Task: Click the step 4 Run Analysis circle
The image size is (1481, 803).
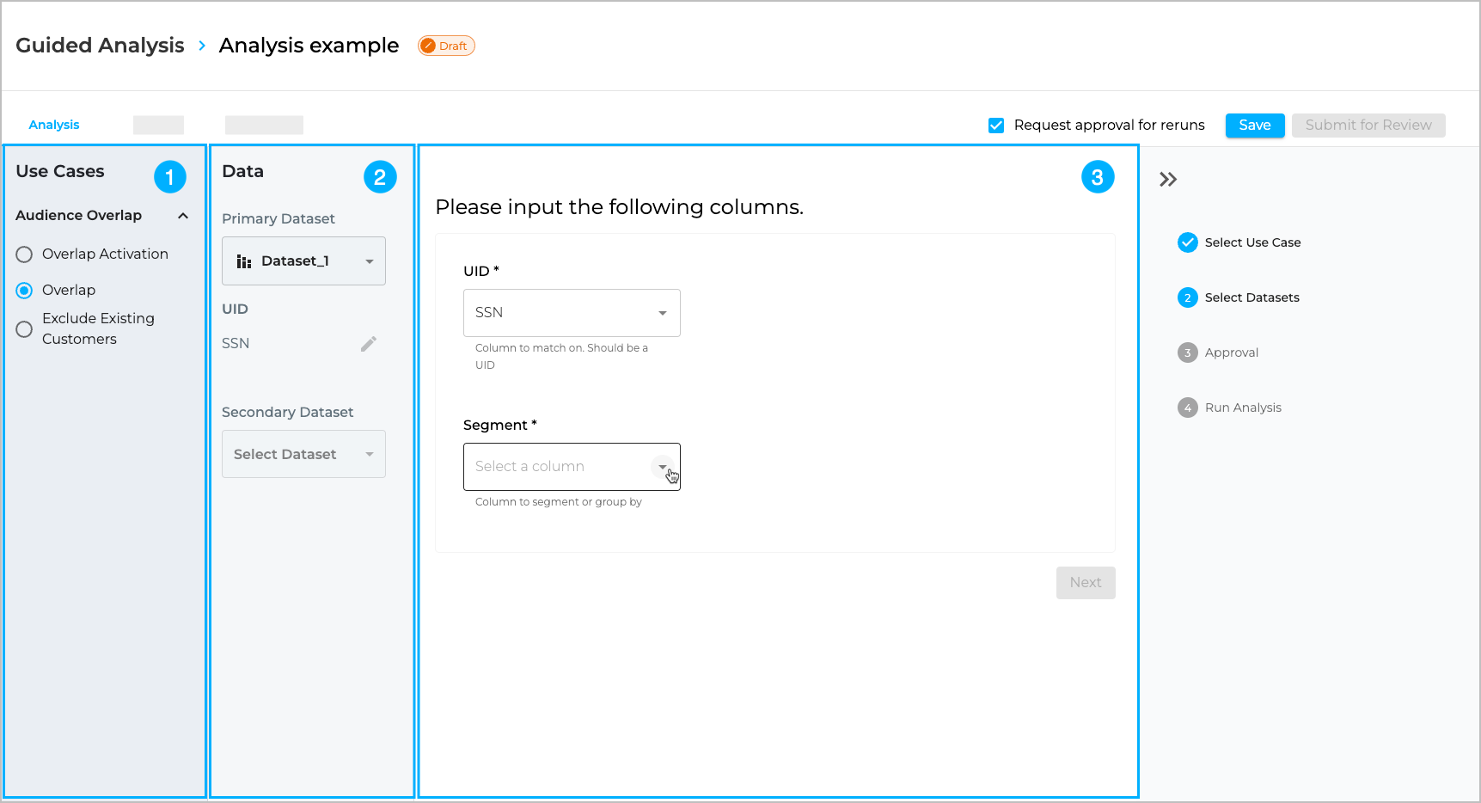Action: coord(1187,408)
